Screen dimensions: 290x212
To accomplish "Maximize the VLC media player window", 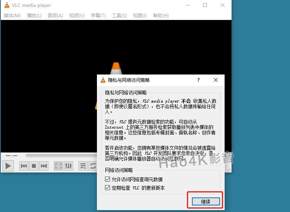I will click(x=205, y=5).
